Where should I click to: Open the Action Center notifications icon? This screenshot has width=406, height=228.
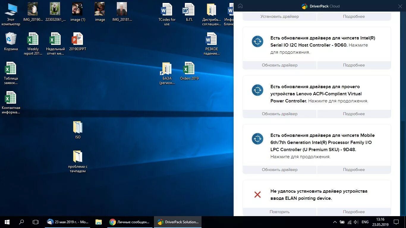396,222
